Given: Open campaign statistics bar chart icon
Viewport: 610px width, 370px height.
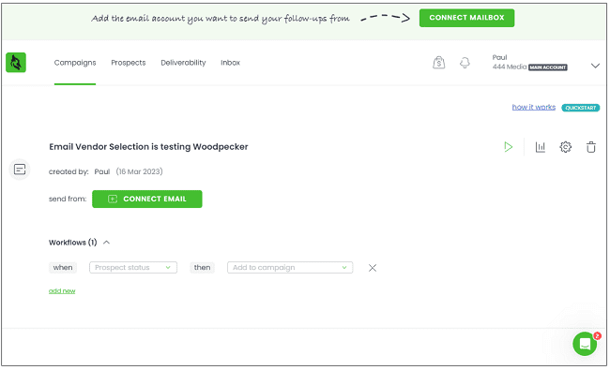Looking at the screenshot, I should 541,147.
